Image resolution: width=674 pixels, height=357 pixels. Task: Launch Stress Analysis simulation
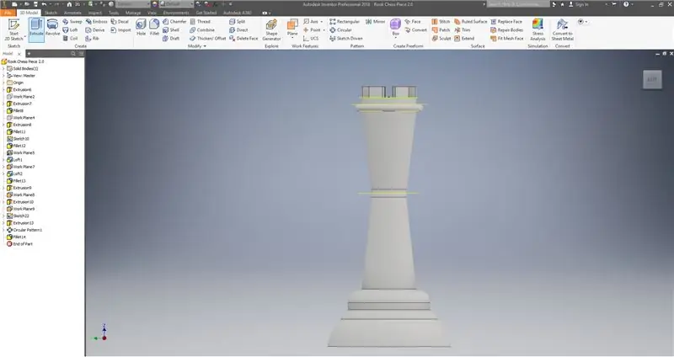[538, 29]
